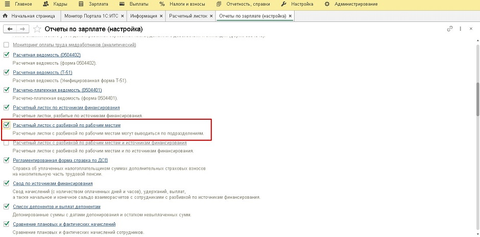Uncheck Список депонентов и выплат депонентам checkbox
Image resolution: width=480 pixels, height=237 pixels.
(6, 206)
